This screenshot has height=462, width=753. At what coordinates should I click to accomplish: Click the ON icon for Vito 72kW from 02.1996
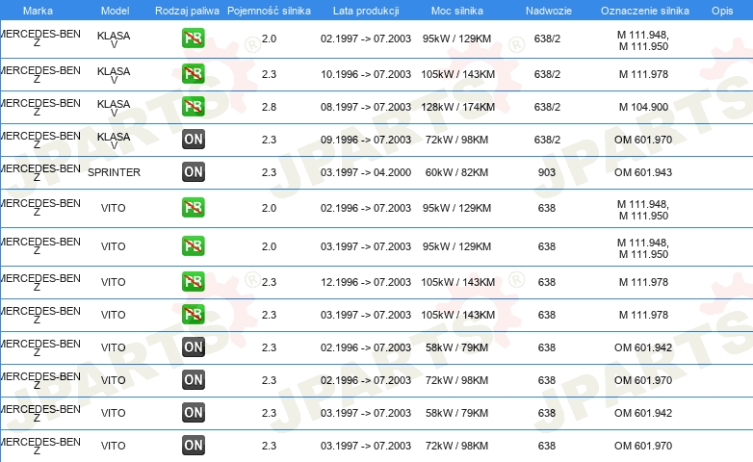193,379
